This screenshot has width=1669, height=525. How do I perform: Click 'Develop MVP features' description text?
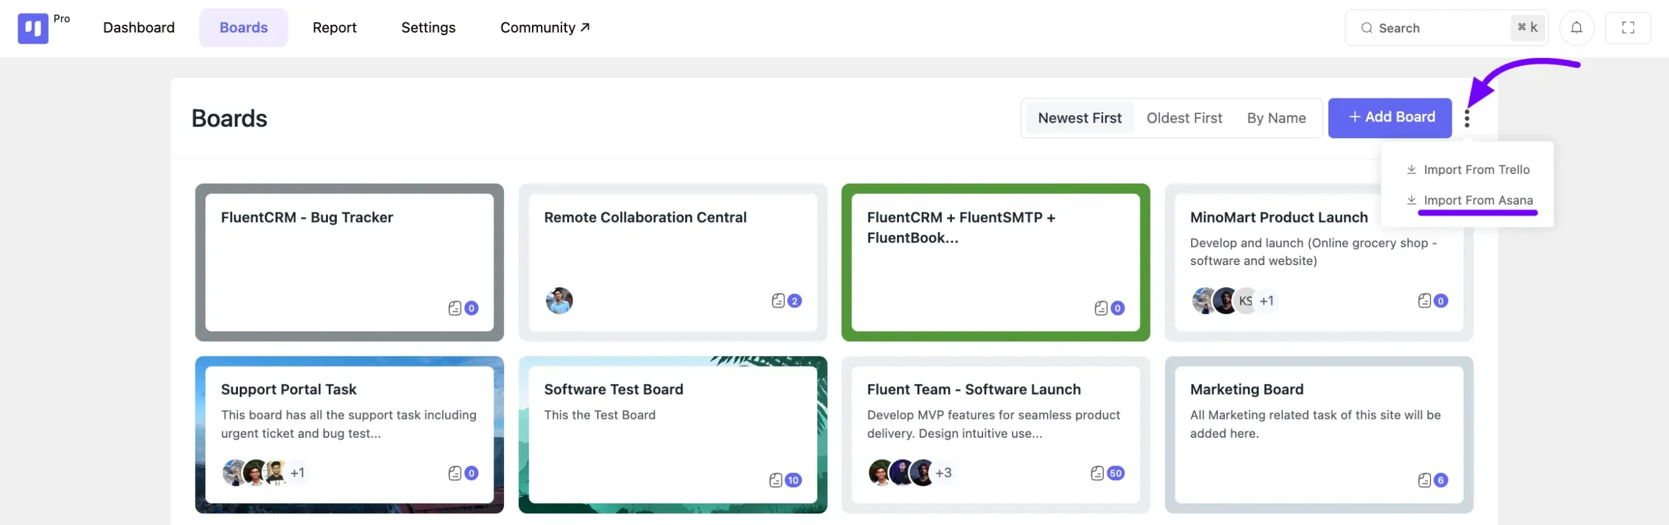[994, 424]
